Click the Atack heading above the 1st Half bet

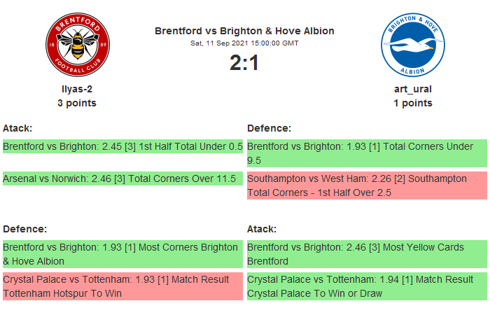coord(17,128)
